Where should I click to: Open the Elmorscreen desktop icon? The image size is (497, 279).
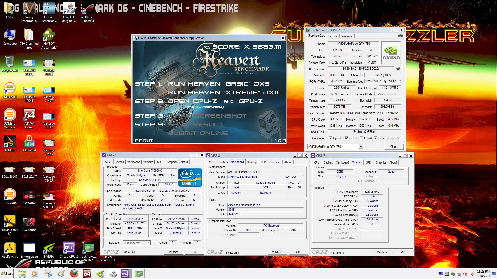click(29, 250)
